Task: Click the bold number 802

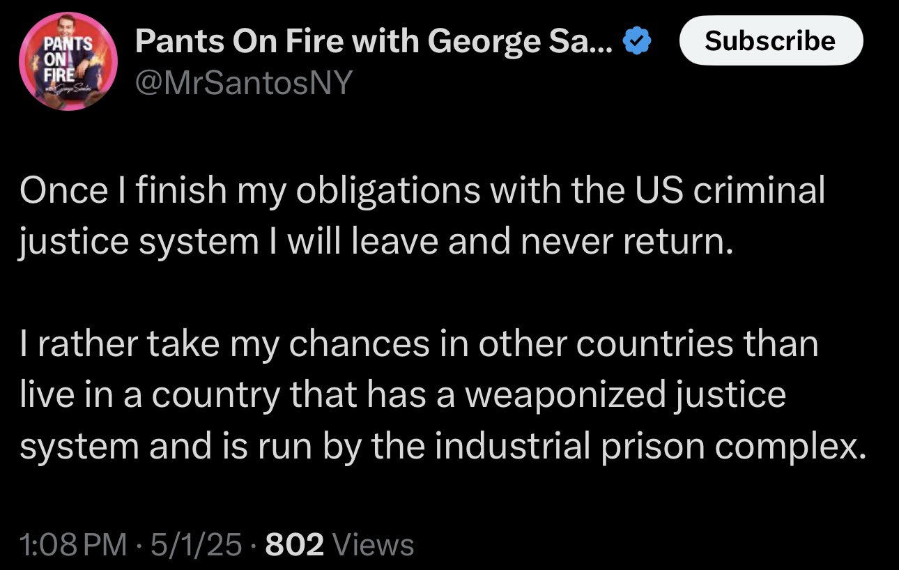Action: point(295,545)
